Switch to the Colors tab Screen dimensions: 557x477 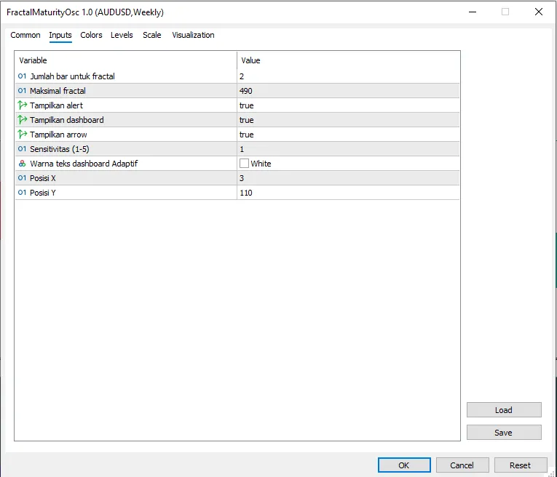[91, 35]
